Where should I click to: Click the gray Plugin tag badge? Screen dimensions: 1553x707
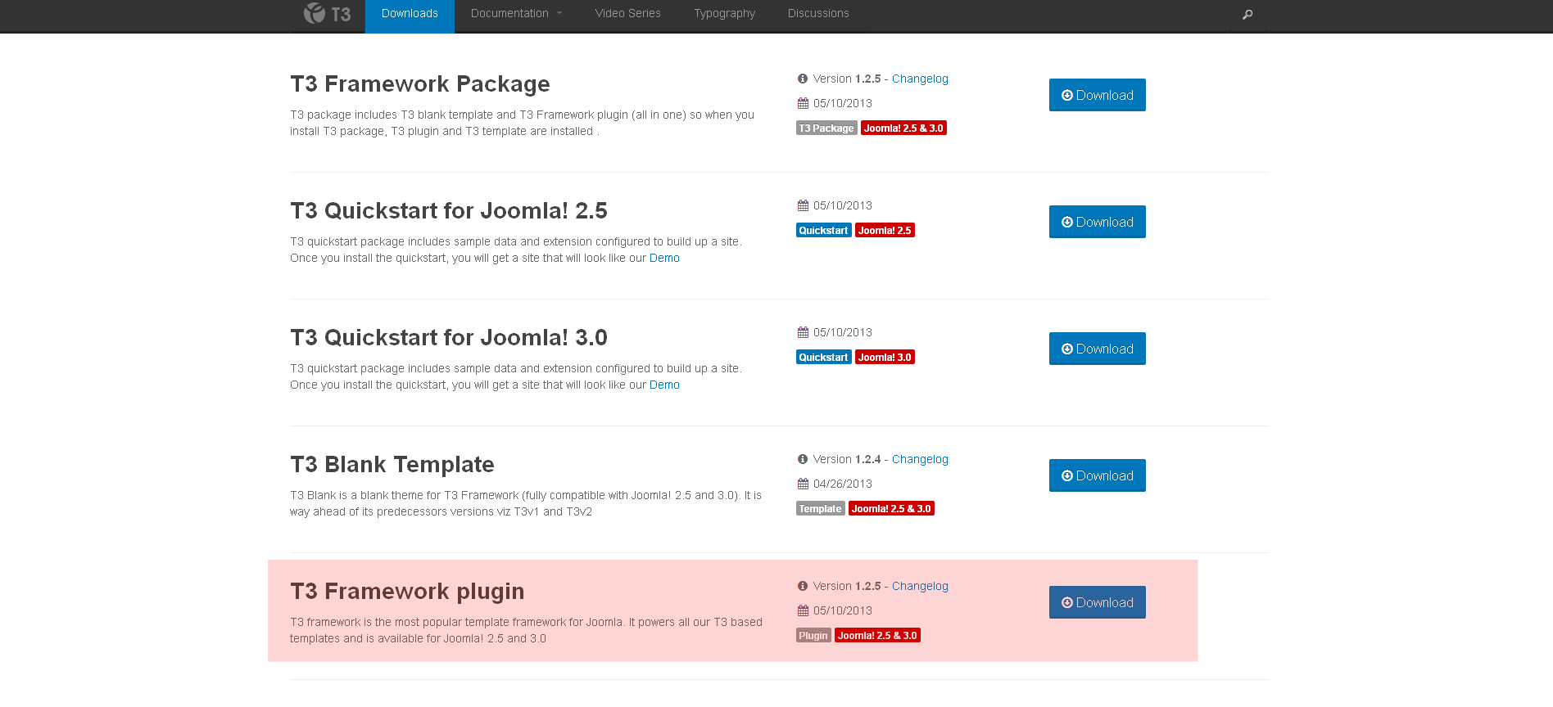click(813, 636)
